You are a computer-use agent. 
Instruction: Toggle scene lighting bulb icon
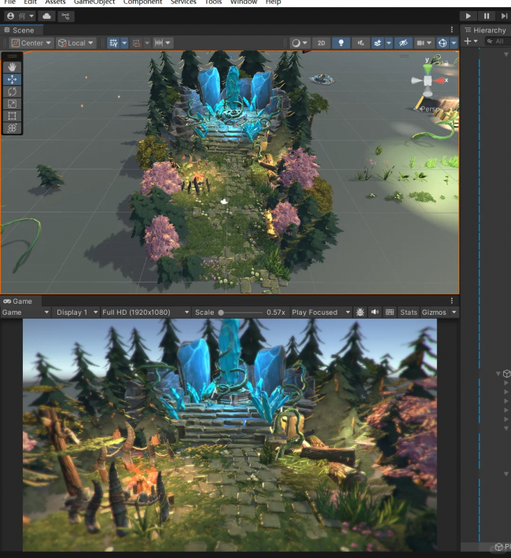342,42
